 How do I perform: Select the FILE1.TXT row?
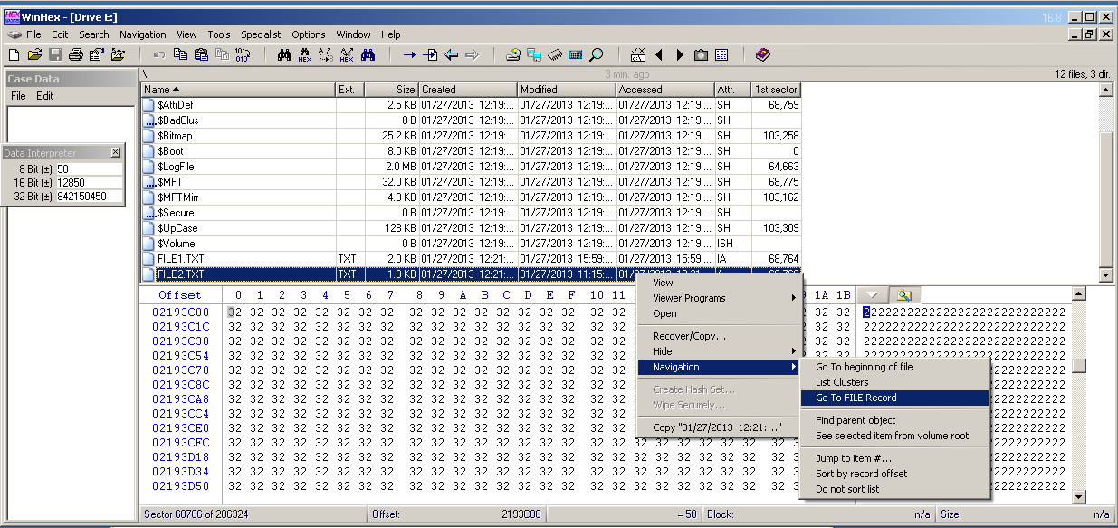pyautogui.click(x=181, y=259)
